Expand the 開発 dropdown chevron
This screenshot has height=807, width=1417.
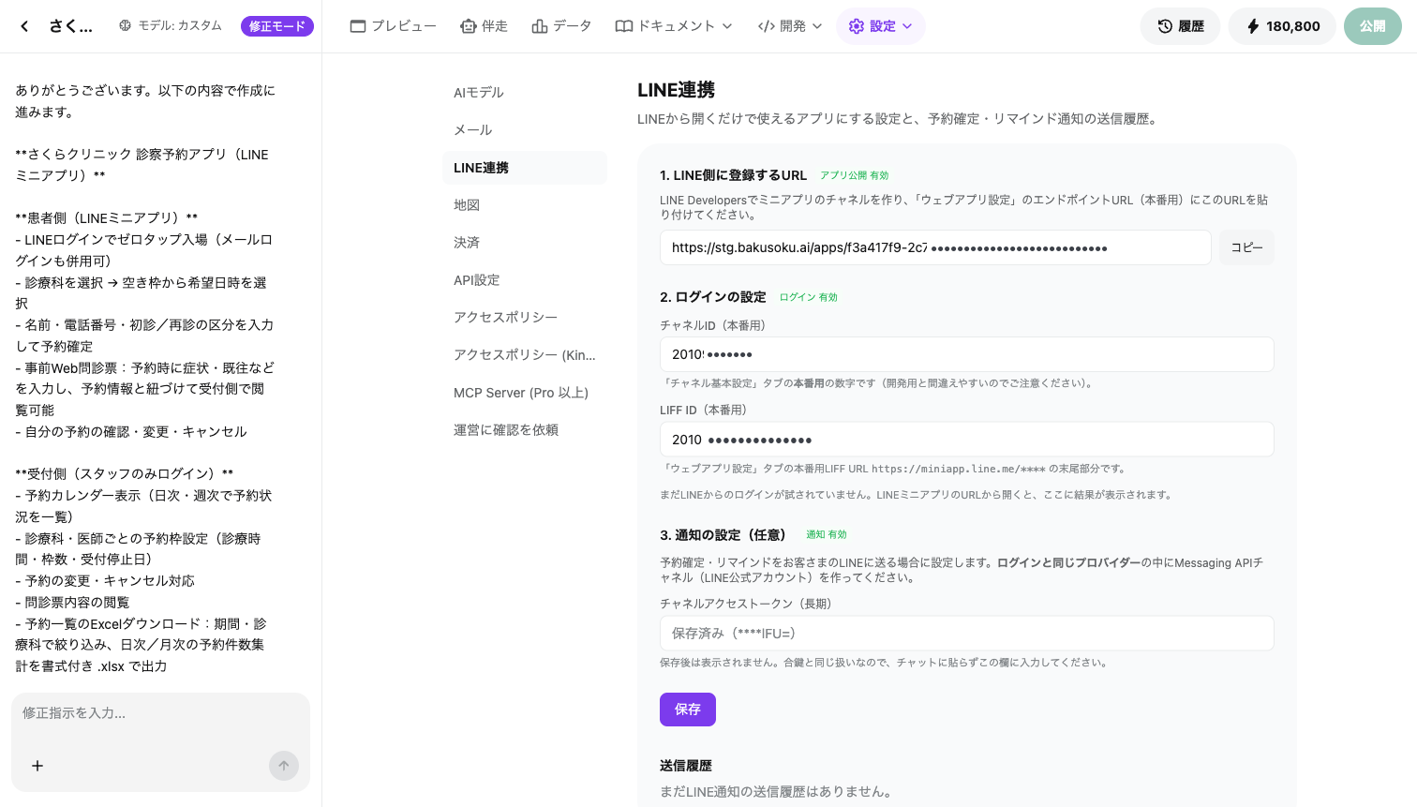(817, 26)
